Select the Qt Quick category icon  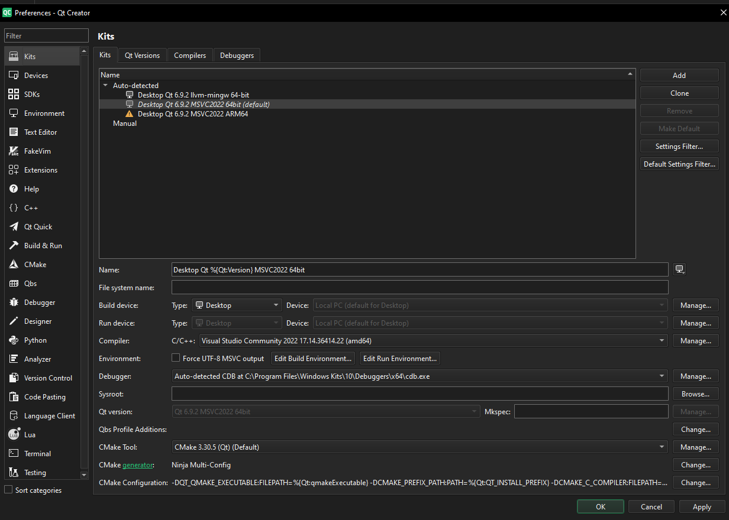(14, 226)
